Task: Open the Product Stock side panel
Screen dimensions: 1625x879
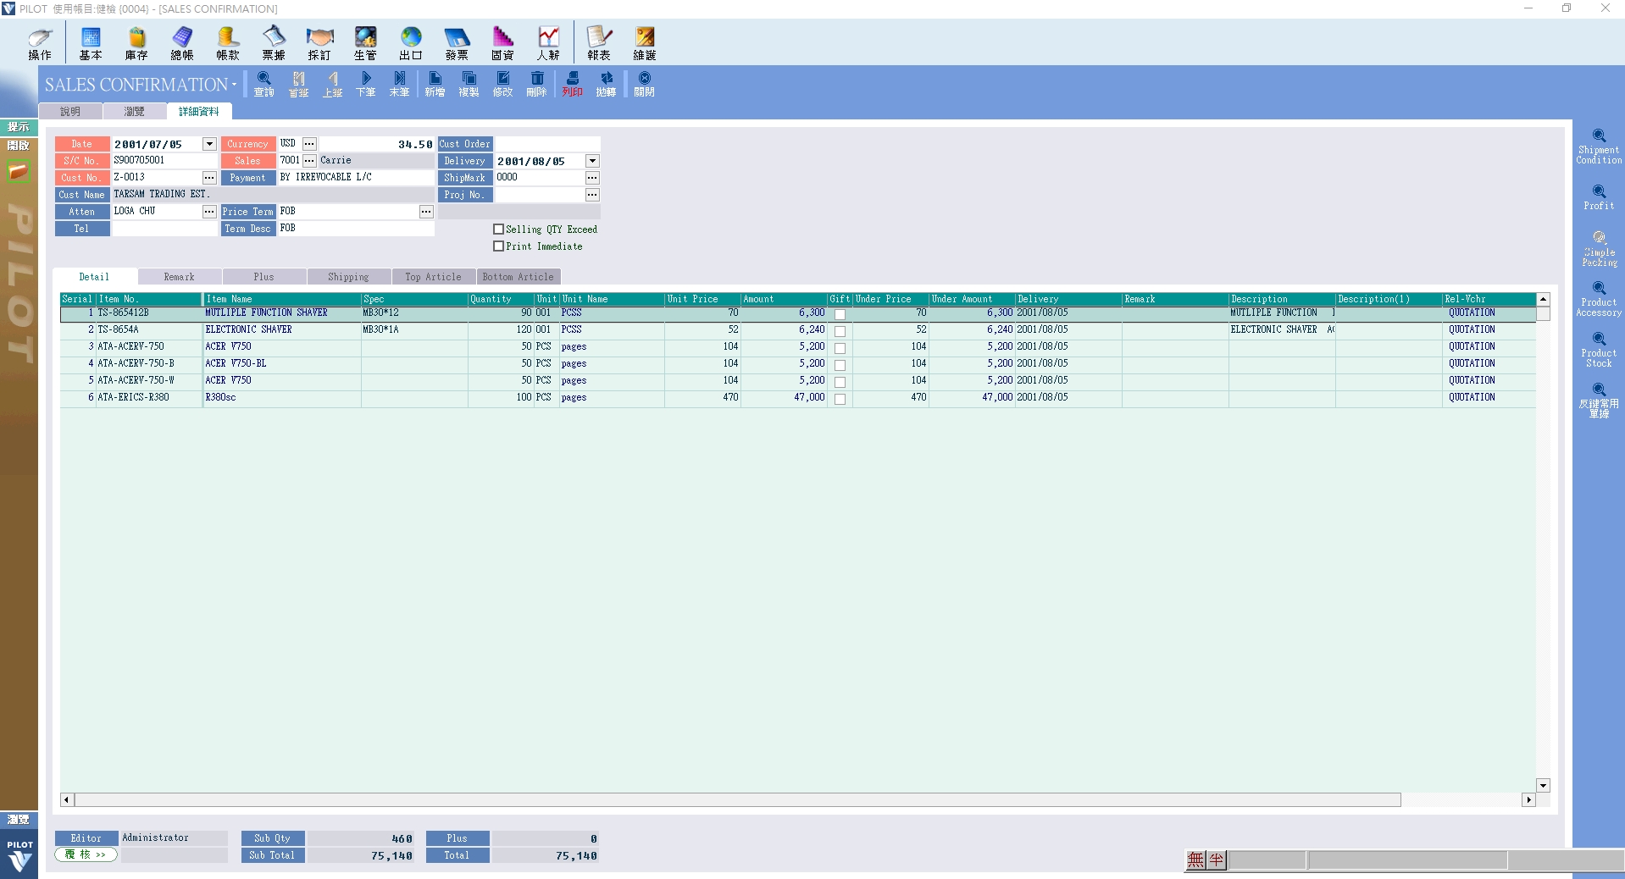Action: coord(1598,350)
